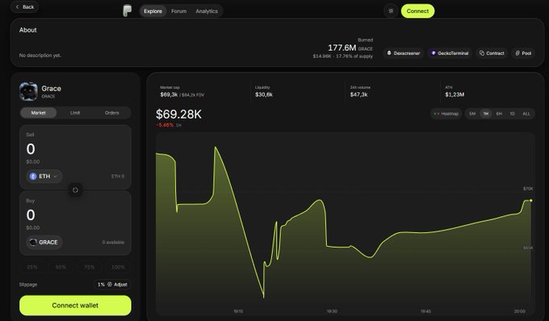Open the Dexscreener link

tap(404, 53)
